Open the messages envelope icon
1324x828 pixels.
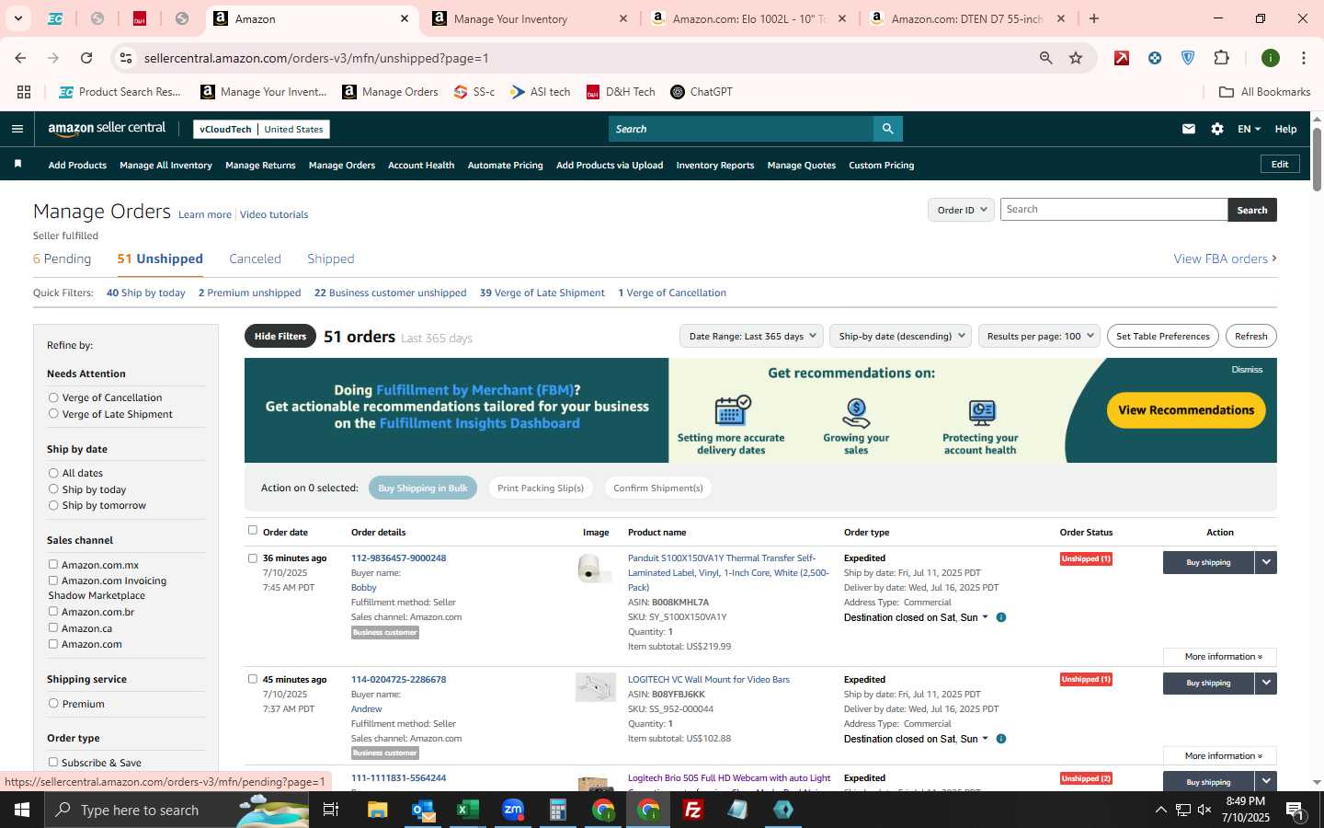pos(1188,129)
